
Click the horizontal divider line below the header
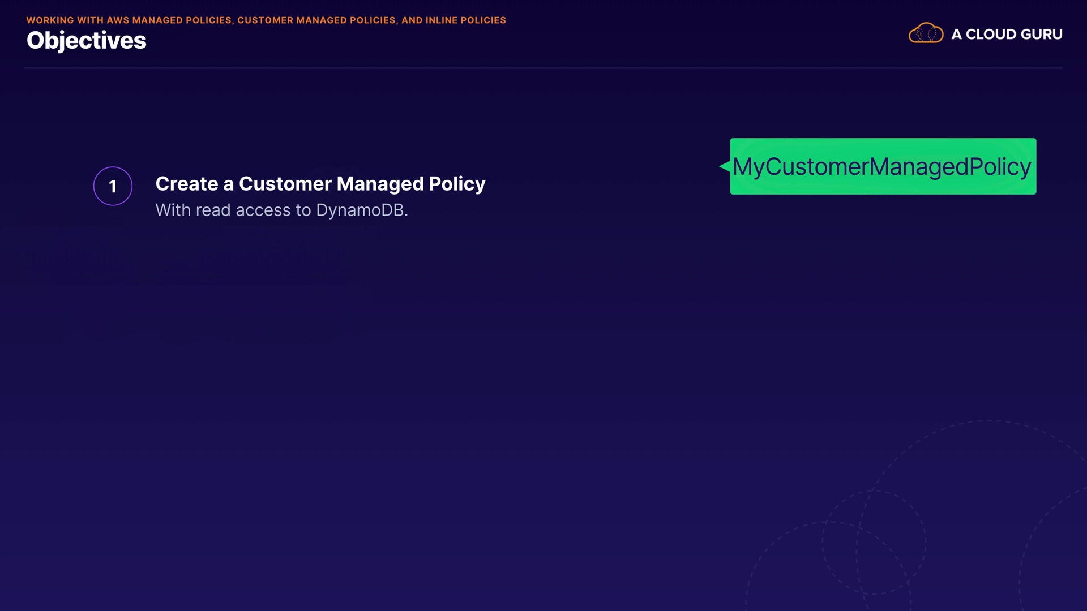542,68
